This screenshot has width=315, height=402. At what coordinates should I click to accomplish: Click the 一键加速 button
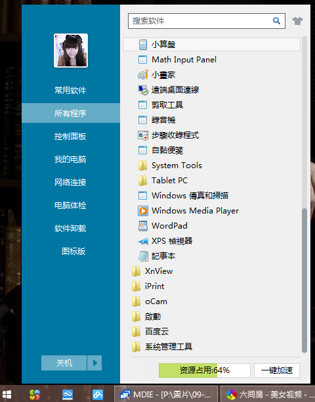pyautogui.click(x=277, y=370)
